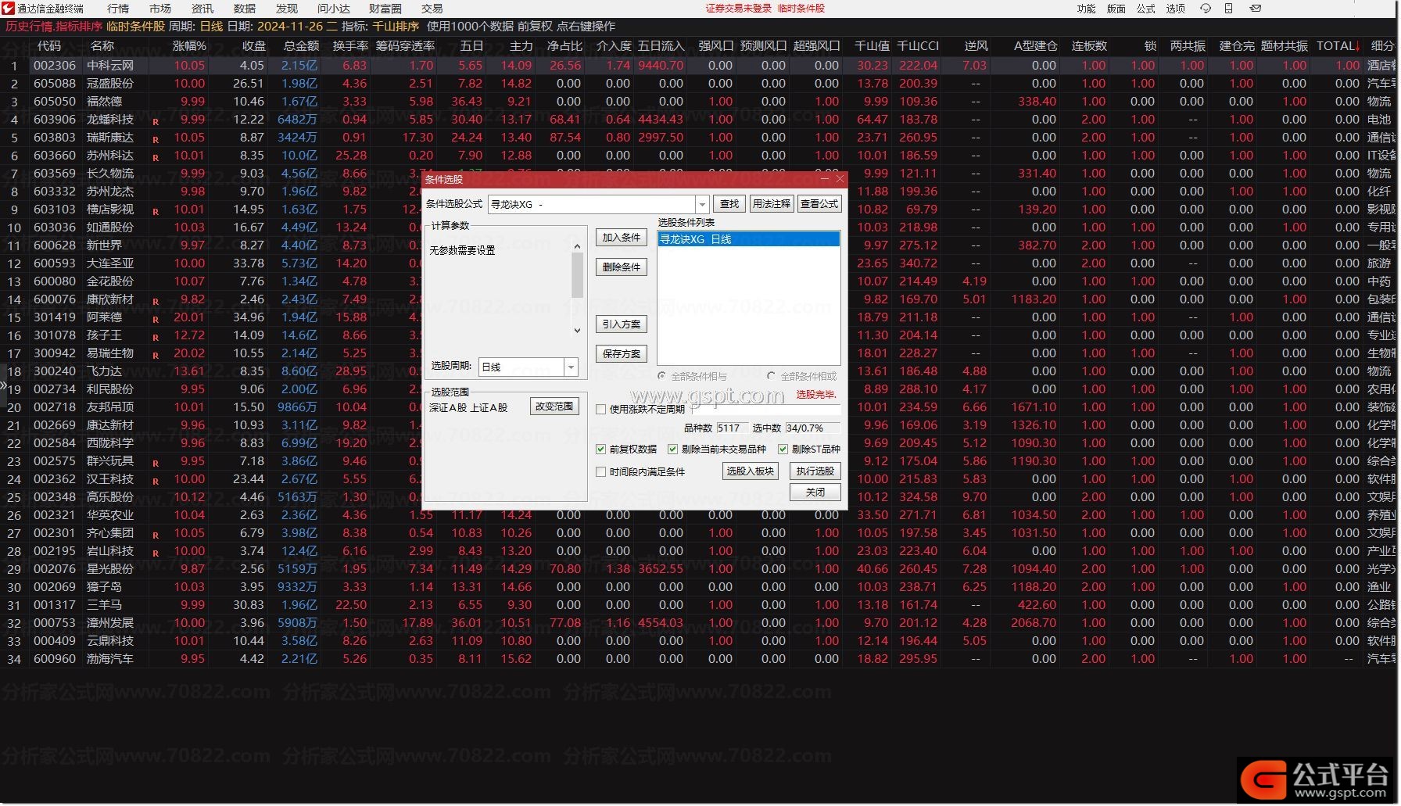Select 寻龙诀XG 日线 in condition list
1401x806 pixels.
point(749,239)
